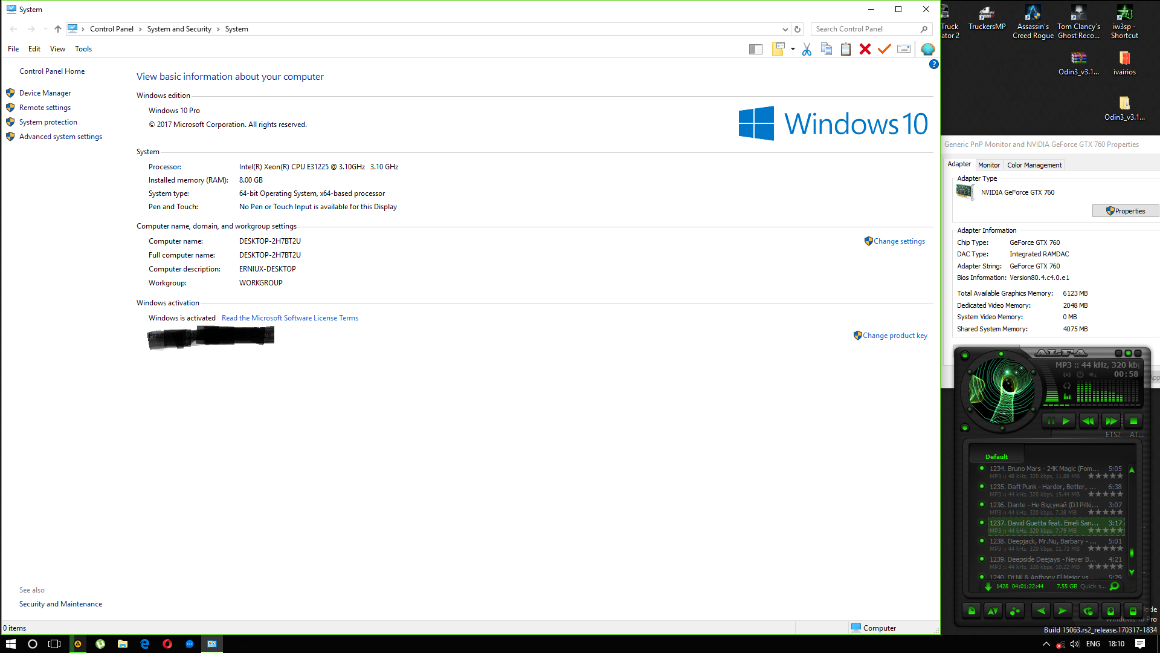Expand breadcrumb chevron after System and Security
Screen dimensions: 1160x653
coord(218,29)
